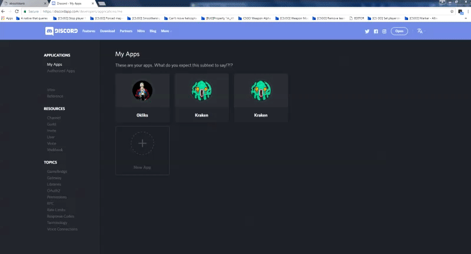Close the about:blank tab
The image size is (471, 254).
coord(45,4)
